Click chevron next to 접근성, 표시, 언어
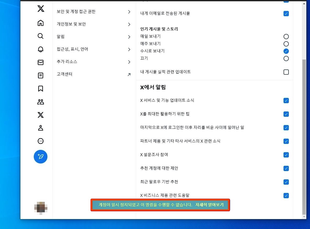Image resolution: width=310 pixels, height=229 pixels. 129,49
